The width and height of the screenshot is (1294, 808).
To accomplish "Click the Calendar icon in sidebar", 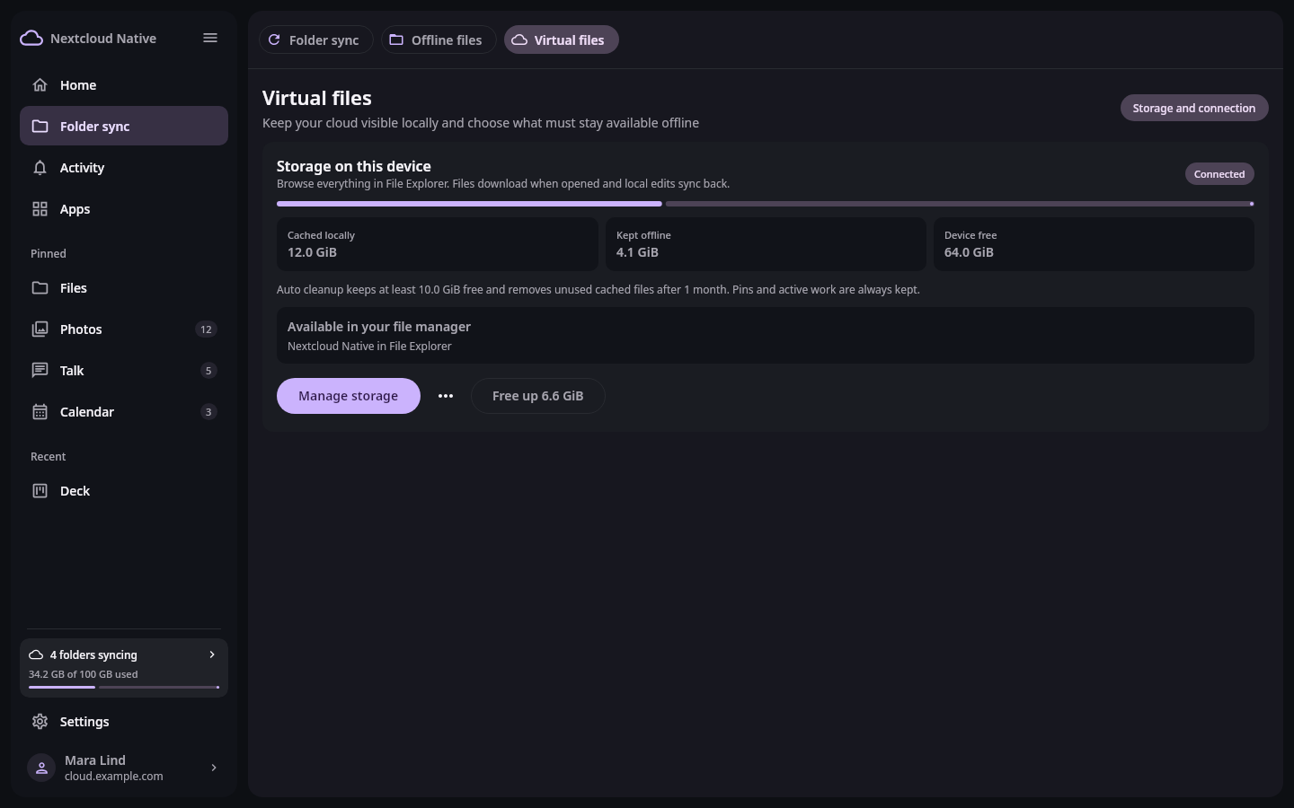I will (40, 411).
